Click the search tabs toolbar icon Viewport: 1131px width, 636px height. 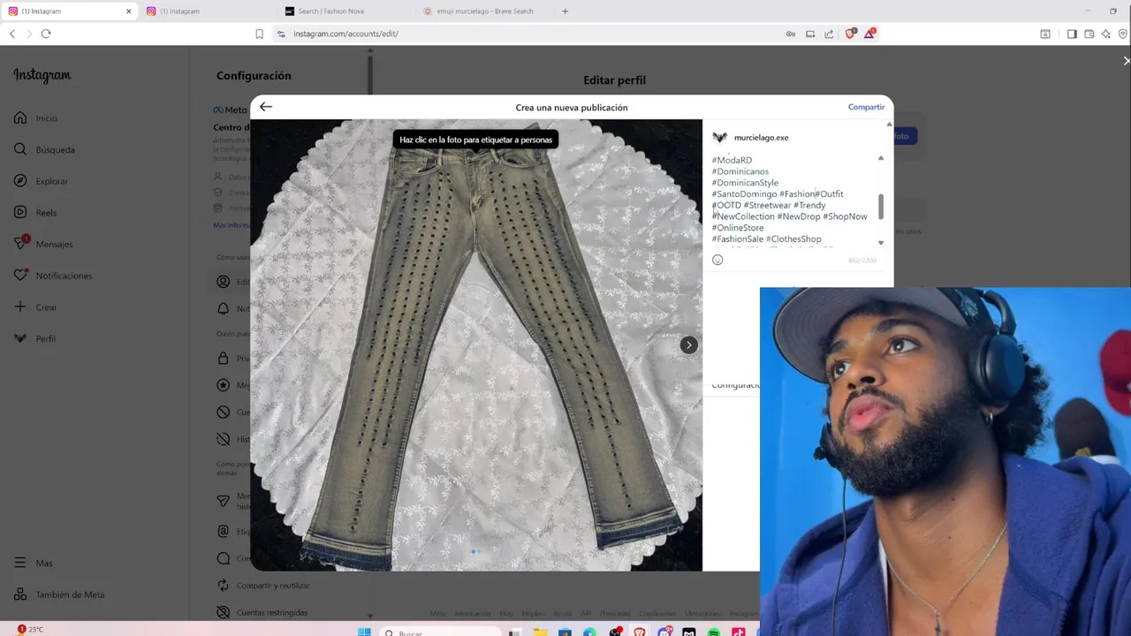tap(1045, 34)
